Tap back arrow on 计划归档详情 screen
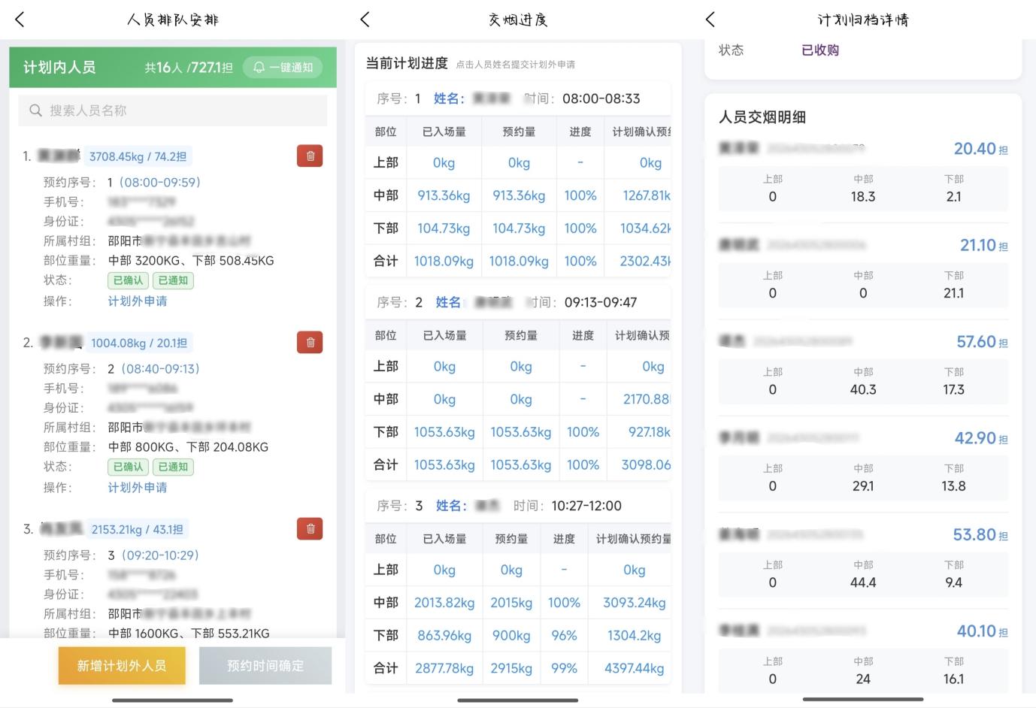The width and height of the screenshot is (1036, 708). (x=710, y=20)
